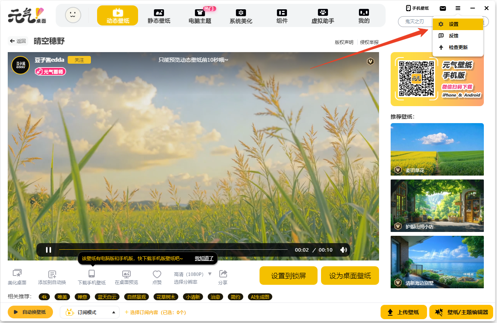The width and height of the screenshot is (497, 323).
Task: Preview wallpaper on desktop (在桌面预览)
Action: coord(126,274)
